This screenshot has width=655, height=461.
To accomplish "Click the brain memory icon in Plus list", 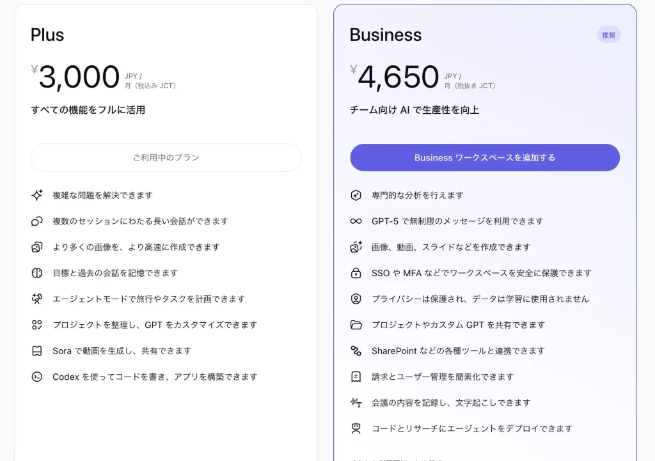I will (37, 273).
